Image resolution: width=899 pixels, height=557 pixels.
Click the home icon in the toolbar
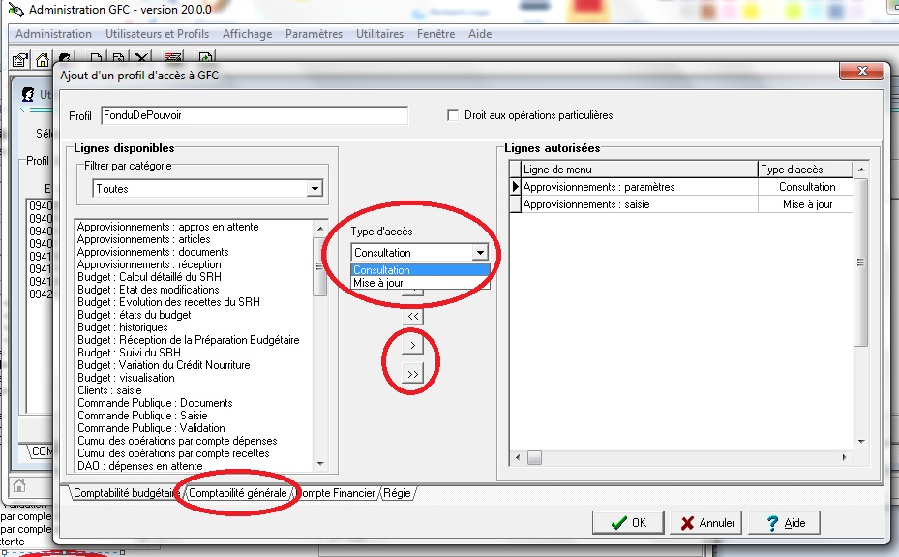click(x=42, y=59)
